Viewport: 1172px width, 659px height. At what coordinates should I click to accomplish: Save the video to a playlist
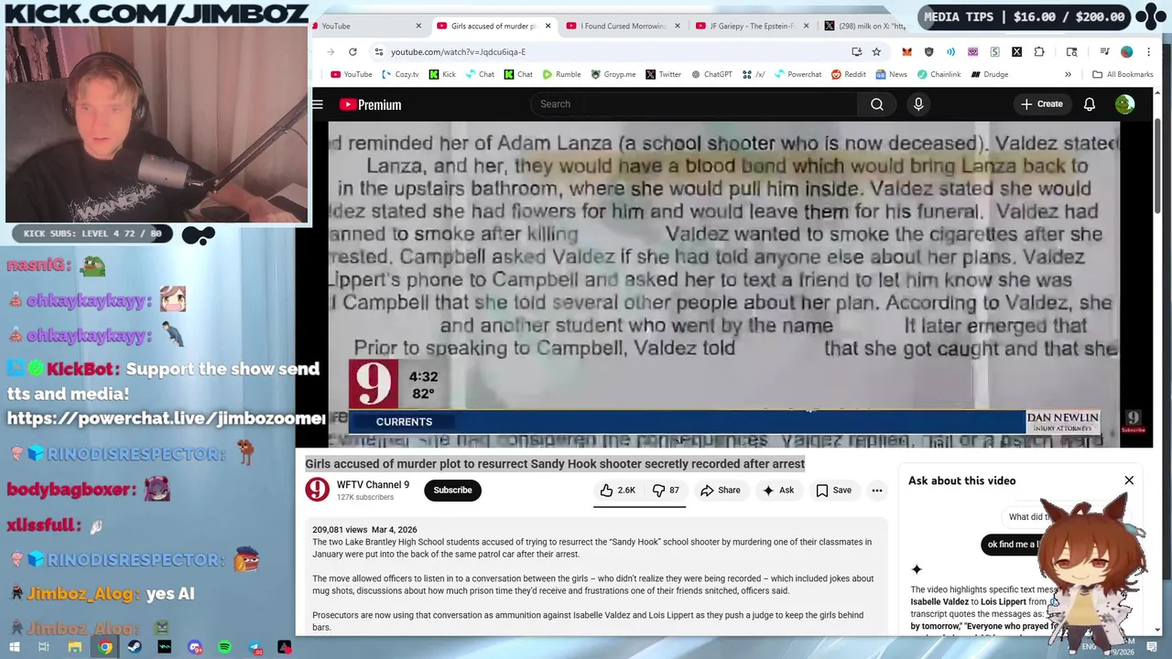tap(834, 491)
